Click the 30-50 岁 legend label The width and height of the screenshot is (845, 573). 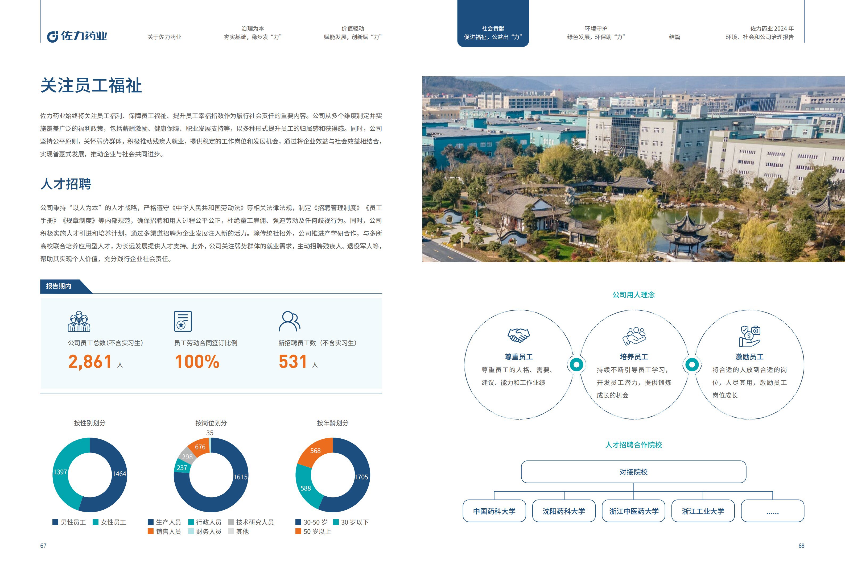(315, 522)
